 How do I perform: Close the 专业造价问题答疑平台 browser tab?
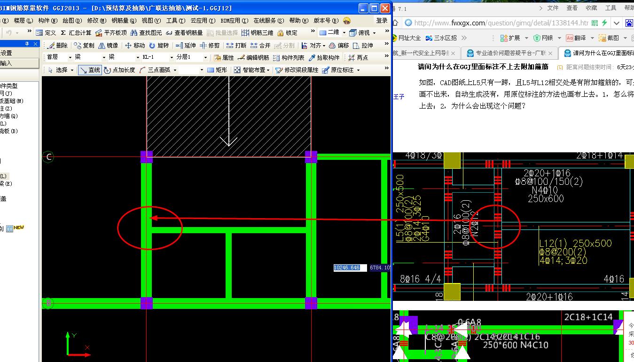pos(551,54)
